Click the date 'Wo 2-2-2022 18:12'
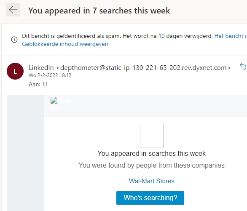 (x=50, y=75)
